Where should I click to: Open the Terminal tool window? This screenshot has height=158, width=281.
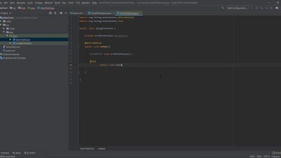[4, 153]
